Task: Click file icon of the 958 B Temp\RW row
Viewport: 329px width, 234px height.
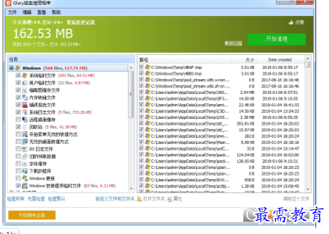Action: click(148, 180)
